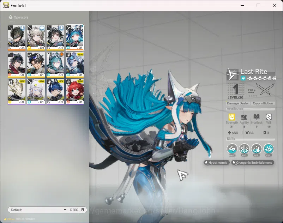Choose the yellow-feathered operator marked NEW
Screen dimensions: 283x223
coord(17,91)
